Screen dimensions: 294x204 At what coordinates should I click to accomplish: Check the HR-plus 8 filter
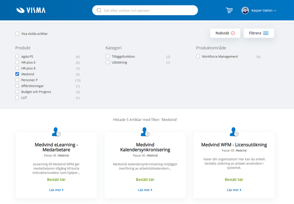[x=17, y=68]
